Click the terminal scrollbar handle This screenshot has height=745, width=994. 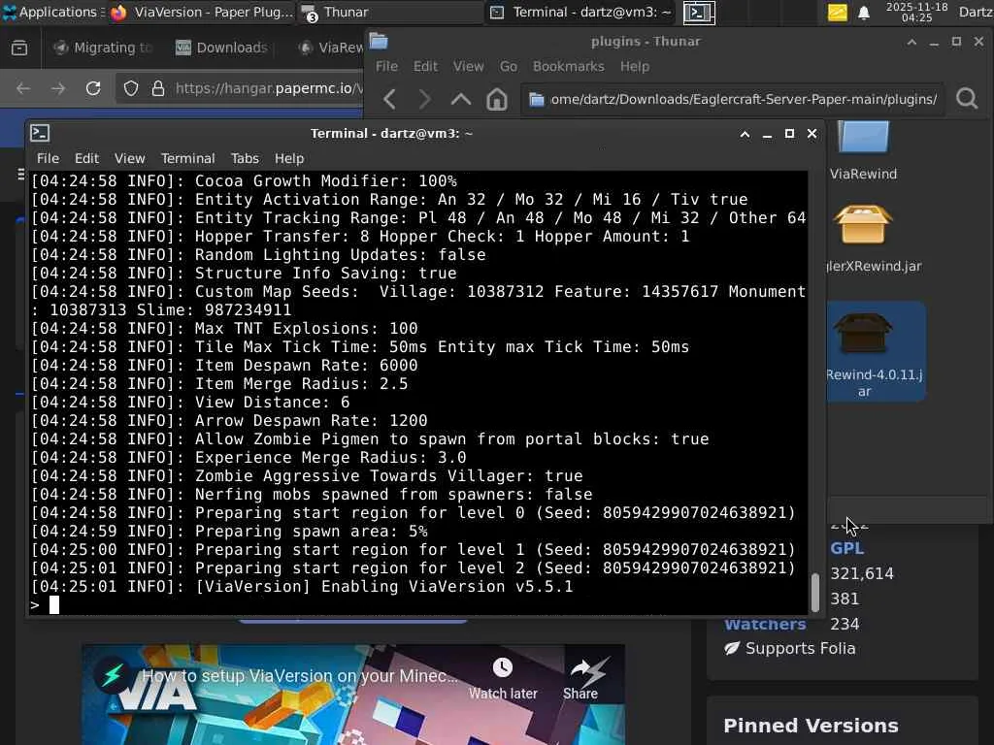(x=815, y=592)
